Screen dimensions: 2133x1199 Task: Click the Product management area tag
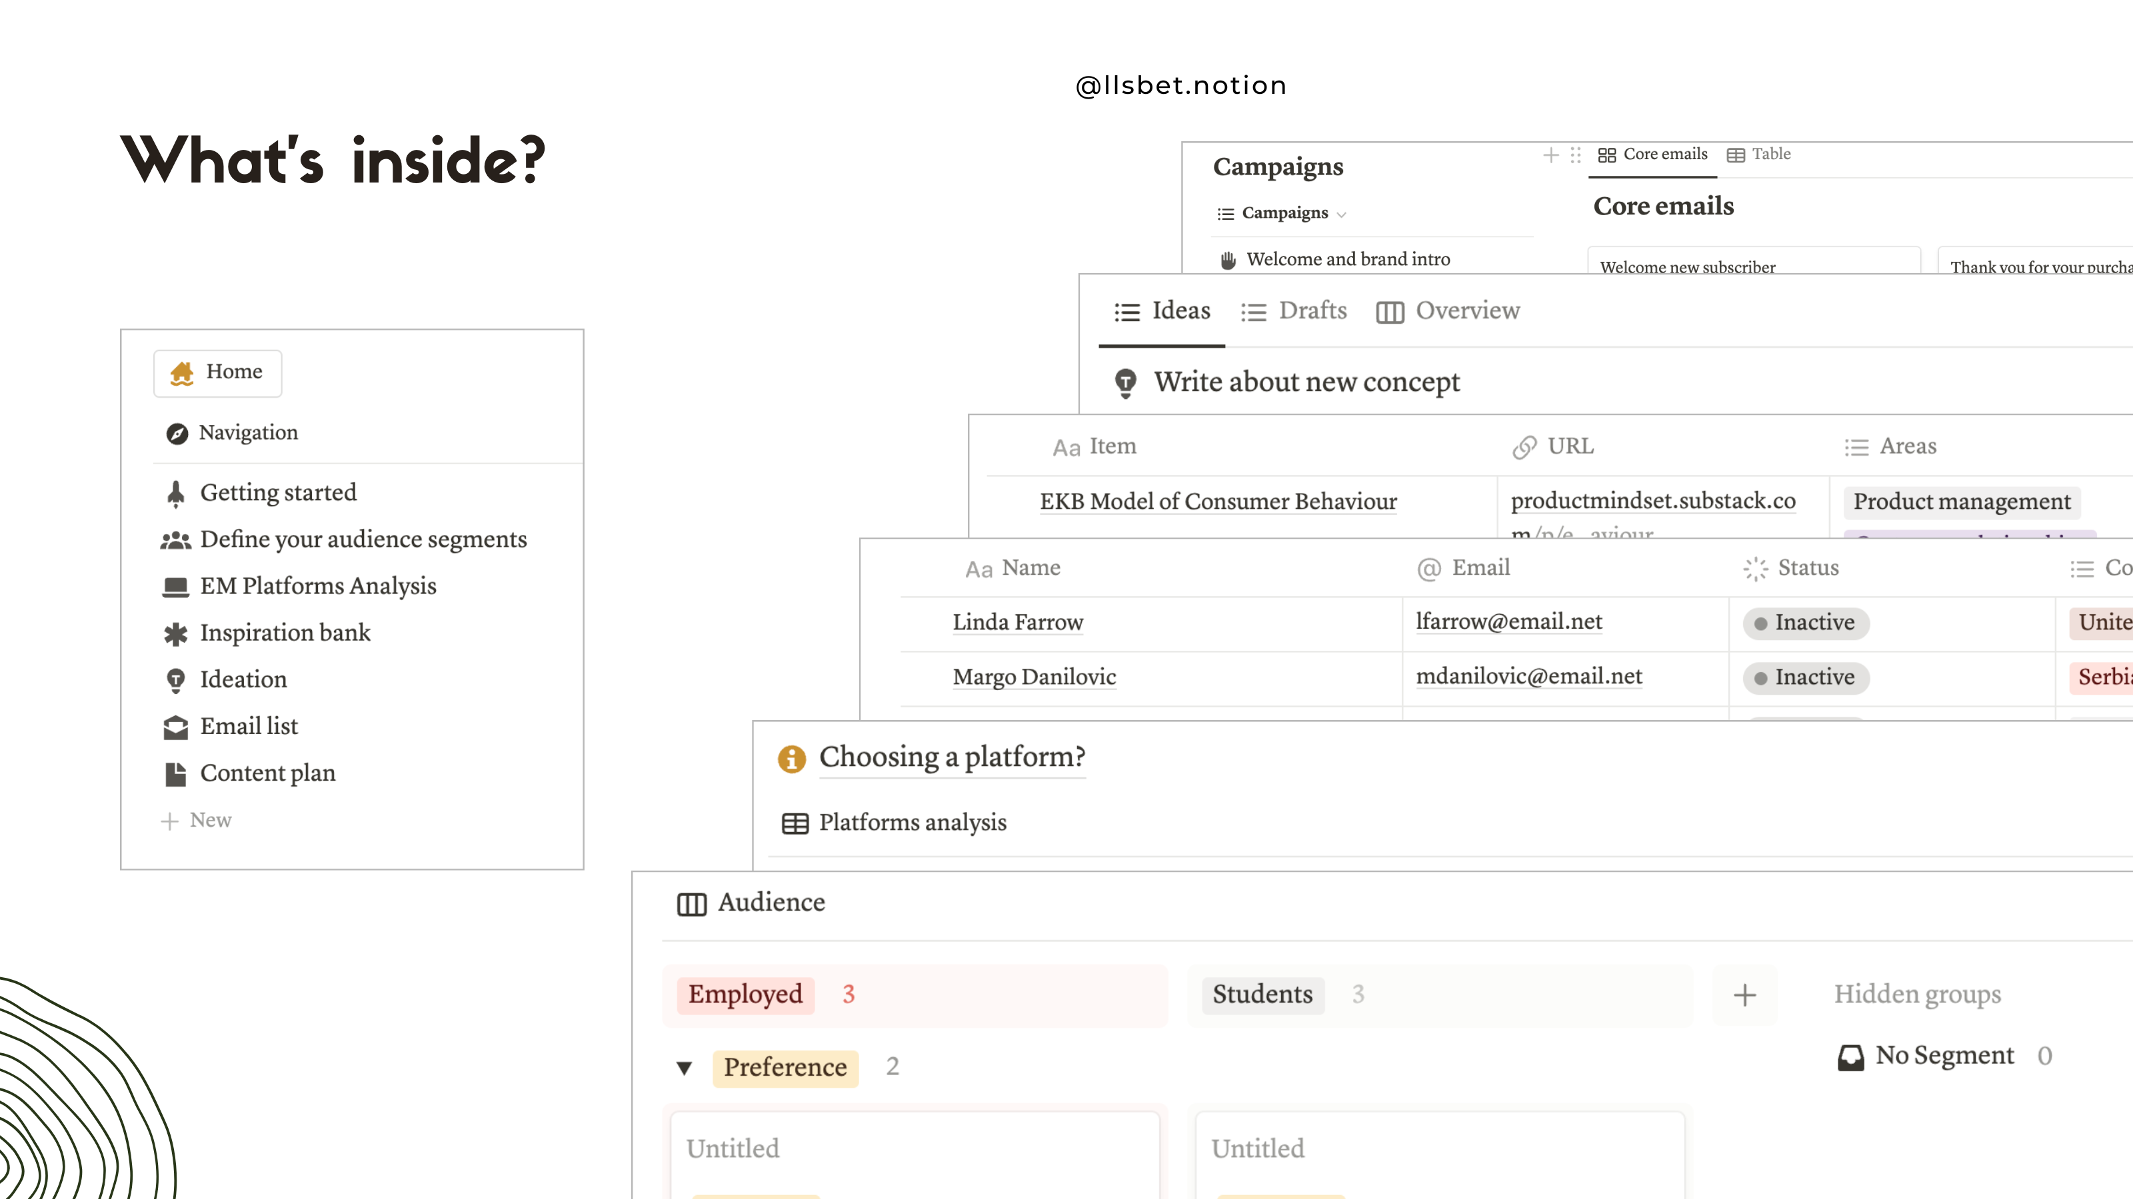click(x=1962, y=502)
